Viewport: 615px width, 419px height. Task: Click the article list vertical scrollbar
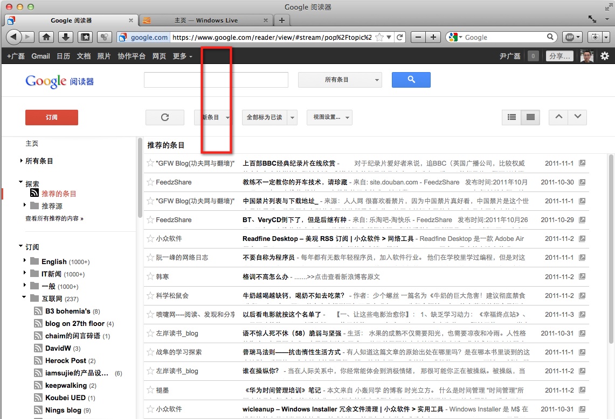(611, 249)
